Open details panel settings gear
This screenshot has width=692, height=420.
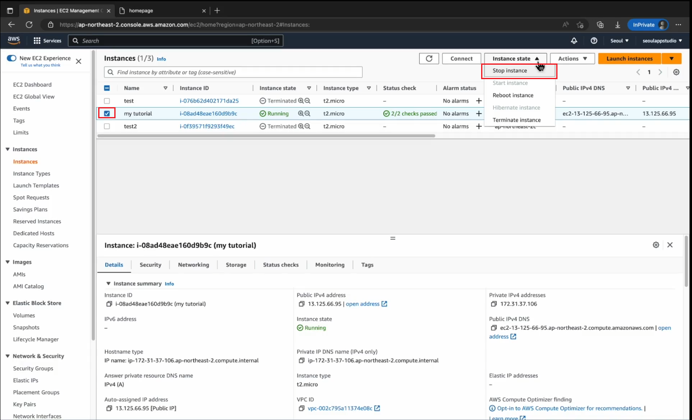click(656, 245)
